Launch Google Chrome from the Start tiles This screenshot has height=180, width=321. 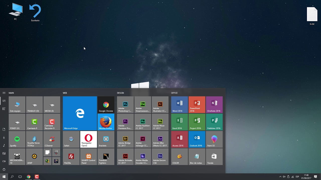pyautogui.click(x=106, y=104)
